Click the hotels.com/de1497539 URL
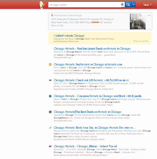Image resolution: width=157 pixels, height=159 pixels. (x=77, y=73)
